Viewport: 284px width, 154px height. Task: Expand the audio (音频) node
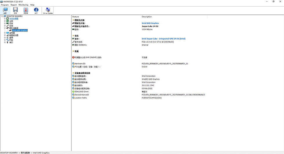coord(5,37)
